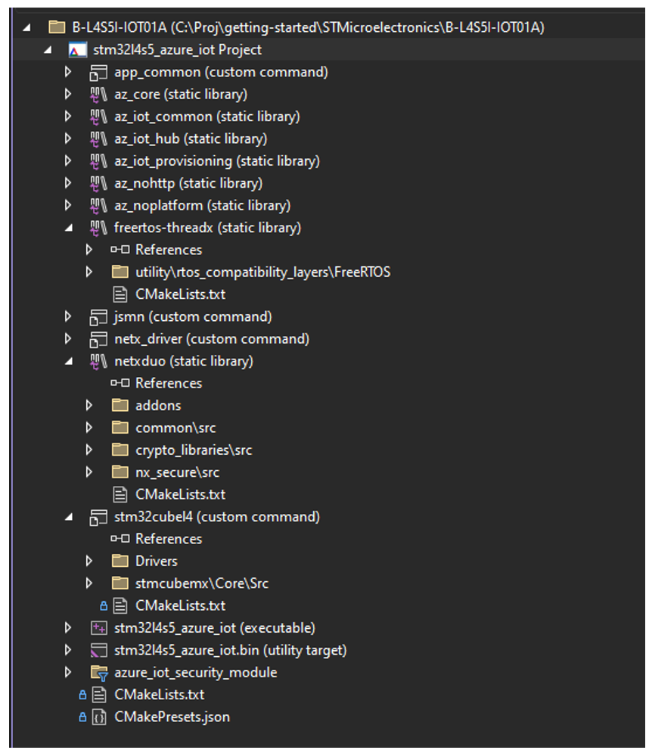Click the azure_iot_security_module filter folder icon

click(x=98, y=673)
